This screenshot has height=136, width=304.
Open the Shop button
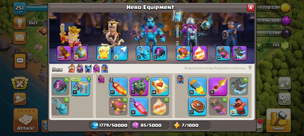[x=278, y=120]
